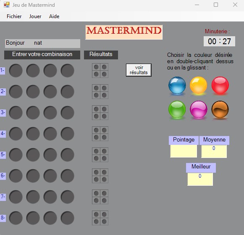Click first peg slot in row 3
The width and height of the screenshot is (244, 235).
point(16,113)
